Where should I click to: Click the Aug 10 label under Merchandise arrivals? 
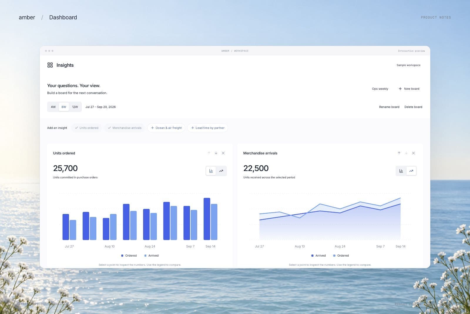point(300,246)
